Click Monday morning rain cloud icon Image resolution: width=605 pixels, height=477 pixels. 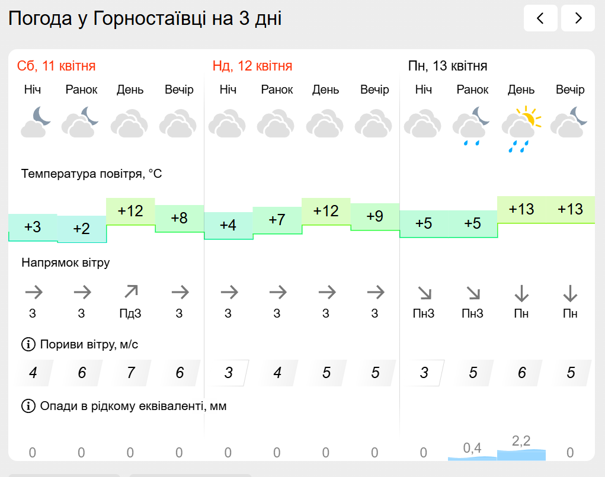[472, 126]
